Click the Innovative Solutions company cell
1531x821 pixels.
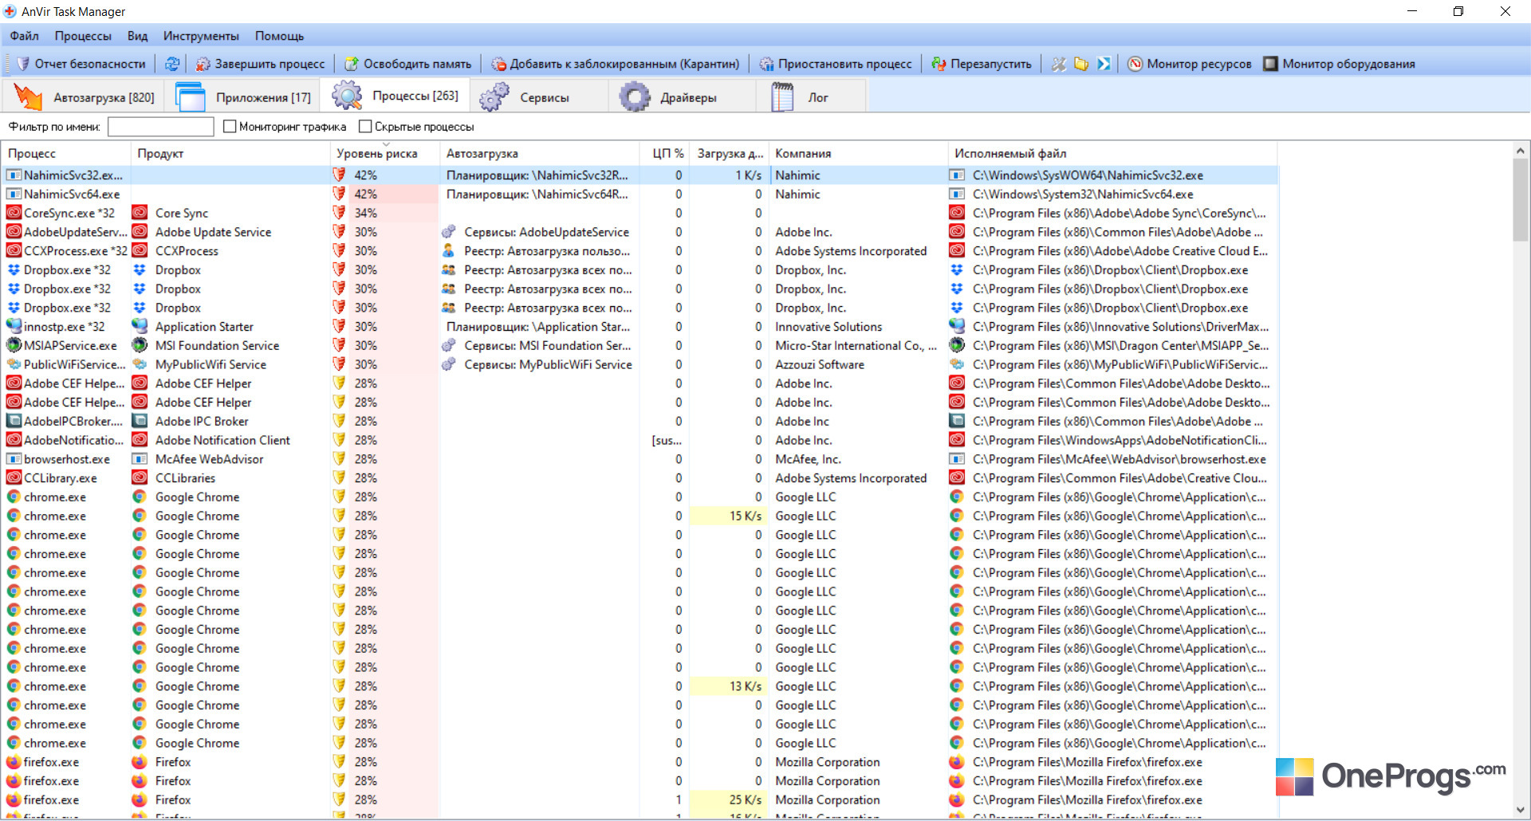tap(828, 326)
